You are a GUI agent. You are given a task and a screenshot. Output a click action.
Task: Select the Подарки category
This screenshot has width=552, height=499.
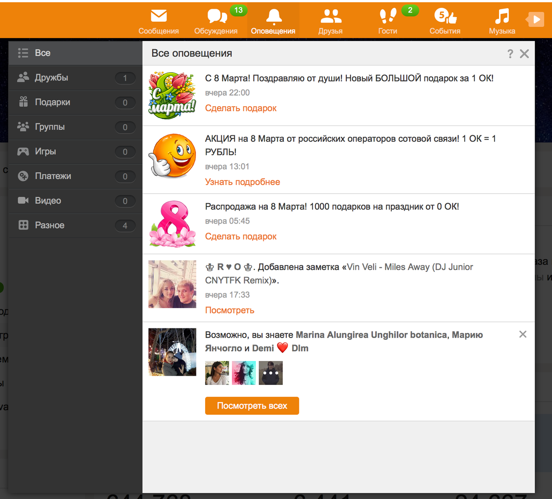pyautogui.click(x=75, y=102)
